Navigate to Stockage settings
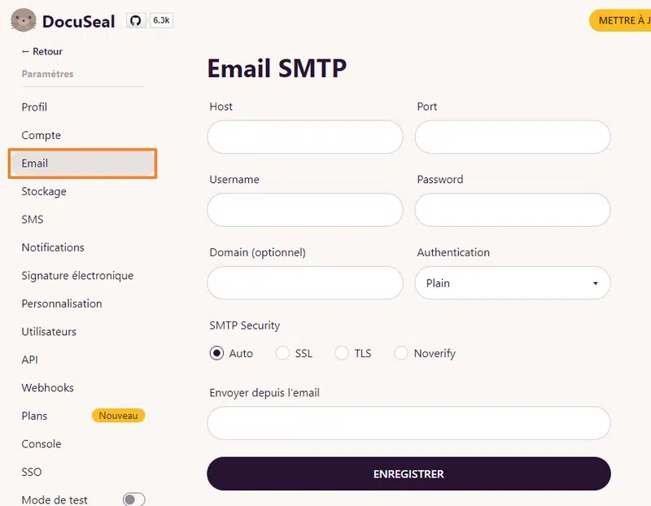This screenshot has width=651, height=506. point(44,191)
